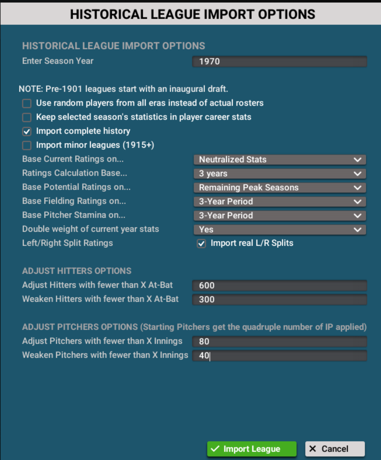Viewport: 381px width, 460px height.
Task: Expand the Base Pitcher Stamina dropdown
Action: [279, 215]
